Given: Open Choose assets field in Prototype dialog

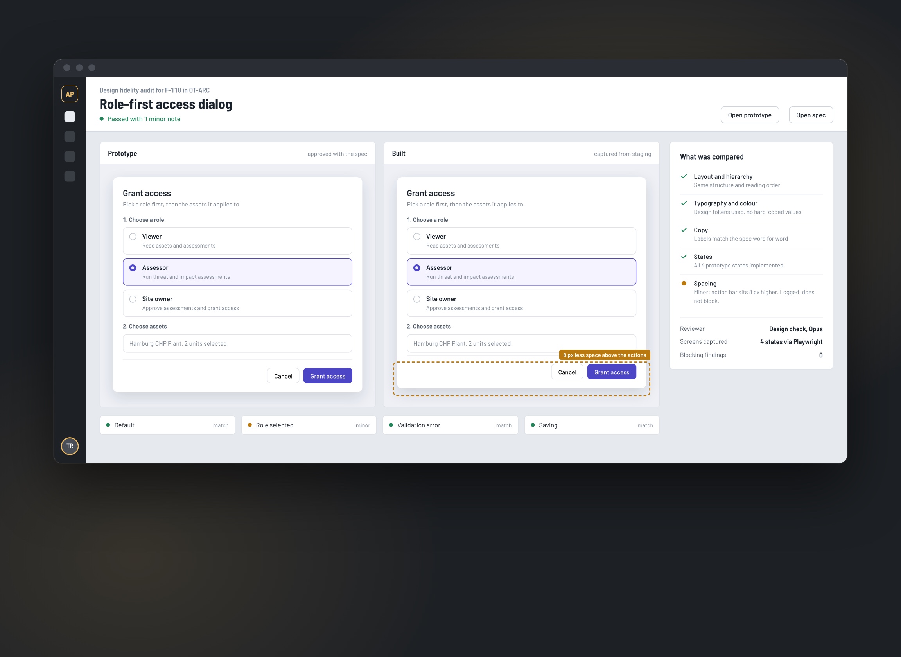Looking at the screenshot, I should pos(237,343).
